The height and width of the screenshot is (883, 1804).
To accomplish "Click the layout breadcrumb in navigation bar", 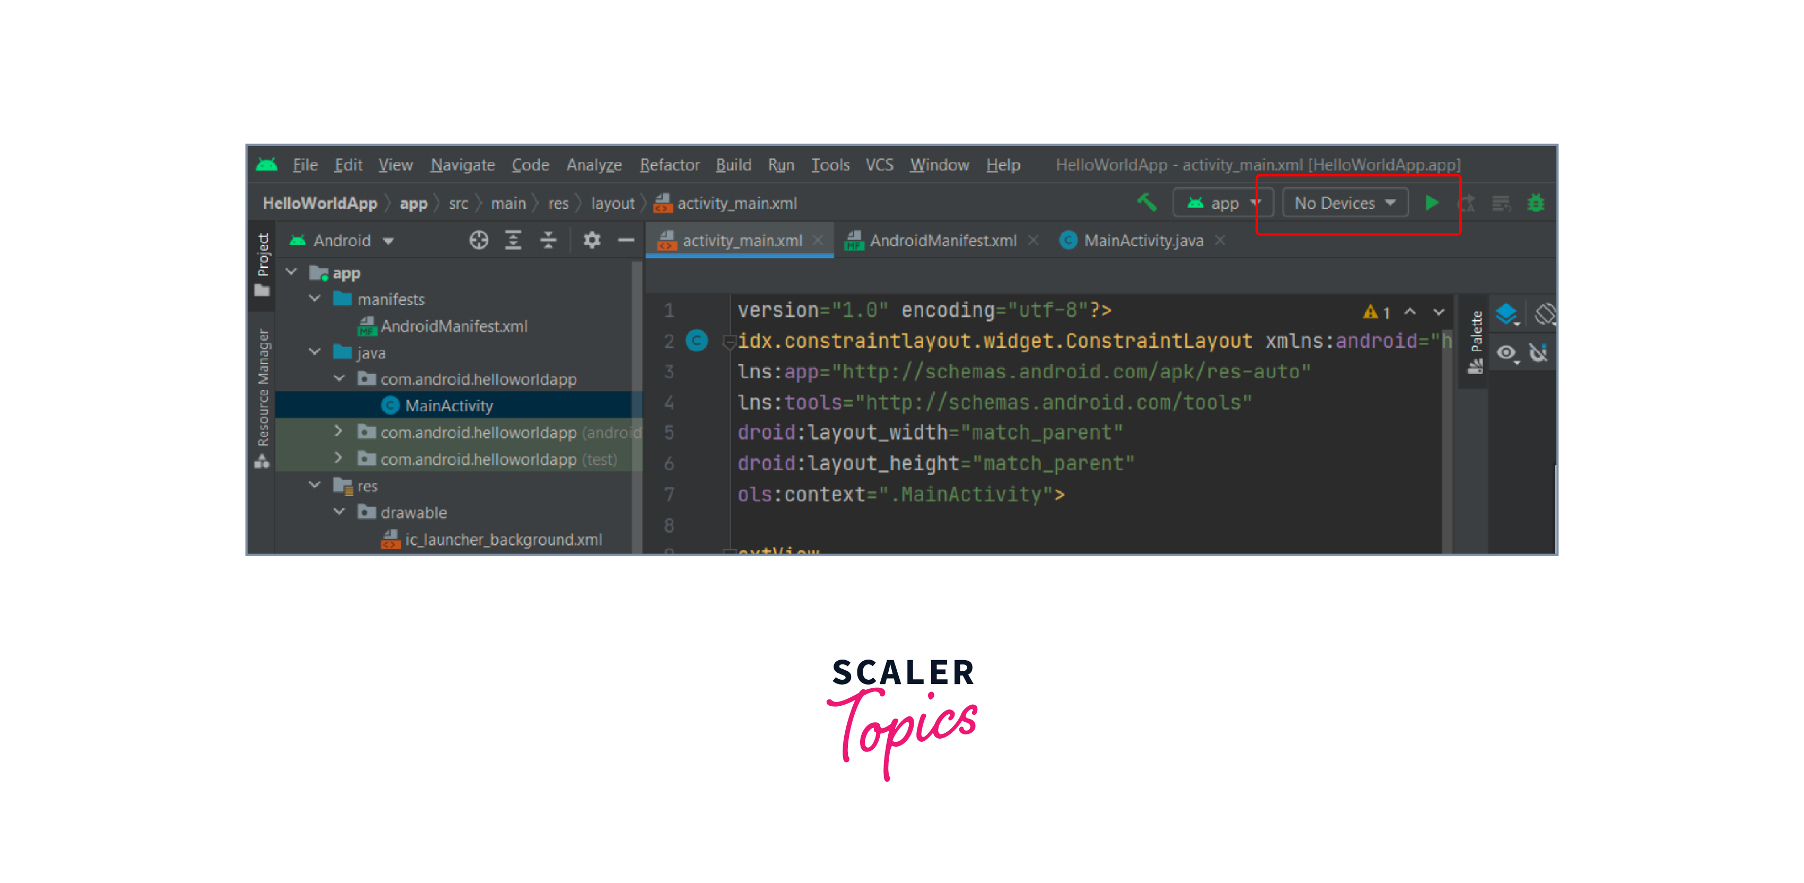I will click(x=612, y=203).
